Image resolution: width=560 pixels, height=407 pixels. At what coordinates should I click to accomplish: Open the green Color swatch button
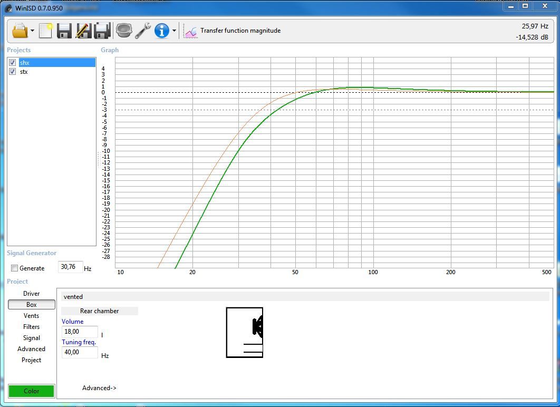pyautogui.click(x=32, y=391)
